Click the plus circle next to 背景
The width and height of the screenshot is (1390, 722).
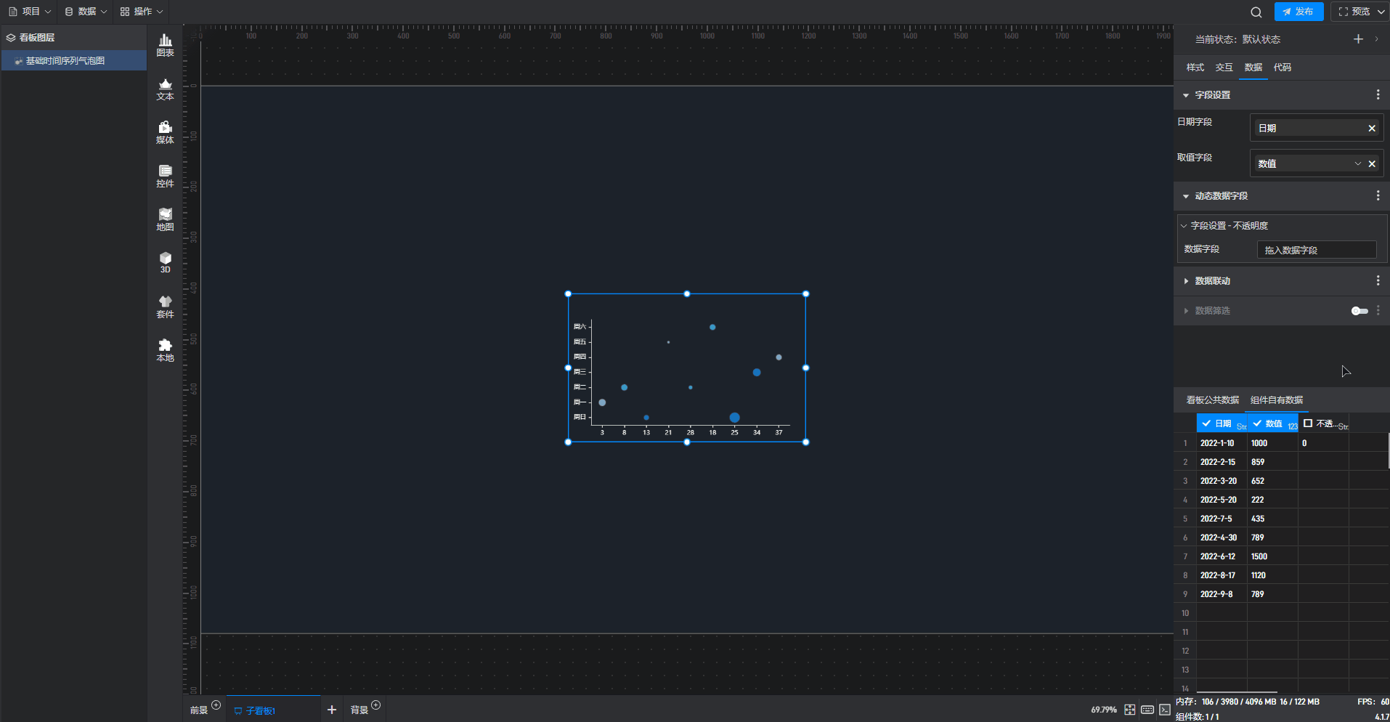(375, 705)
